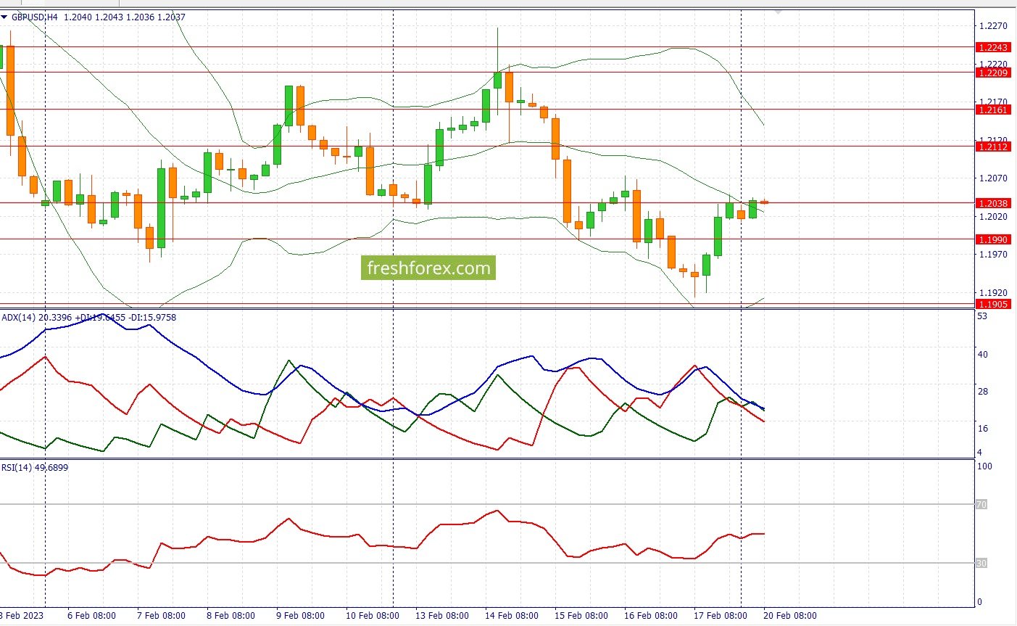Image resolution: width=1017 pixels, height=626 pixels.
Task: Select the red 1.2161 price level label
Action: pos(992,110)
